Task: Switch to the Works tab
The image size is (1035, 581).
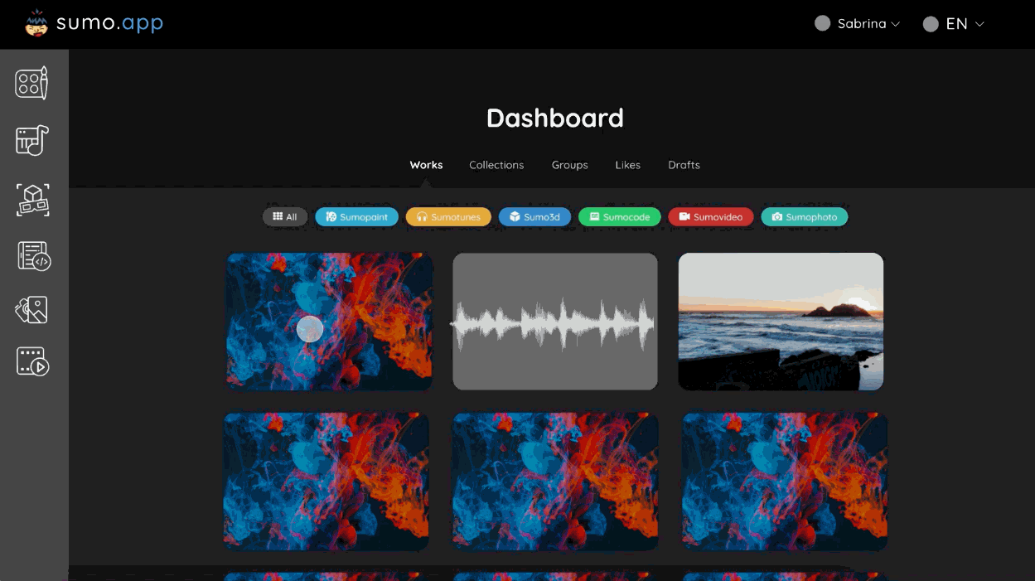Action: click(426, 165)
